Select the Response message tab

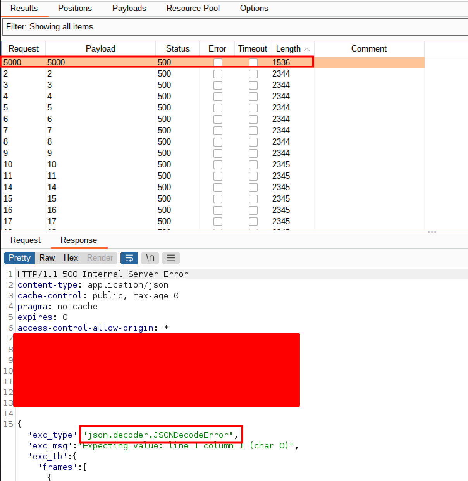click(x=79, y=240)
